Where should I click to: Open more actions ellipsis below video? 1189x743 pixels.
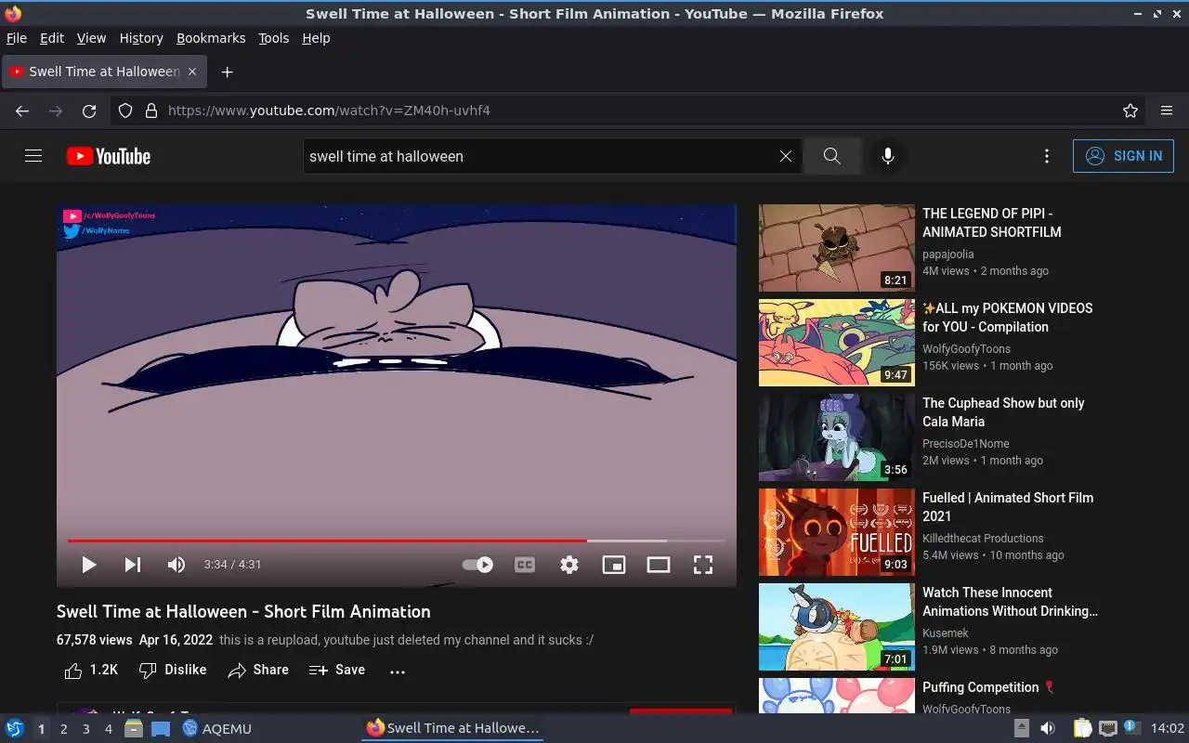point(398,671)
